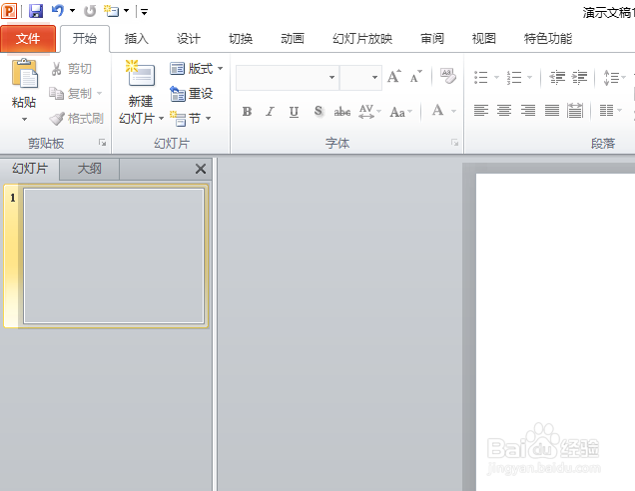Increase font size with the large A icon

394,76
